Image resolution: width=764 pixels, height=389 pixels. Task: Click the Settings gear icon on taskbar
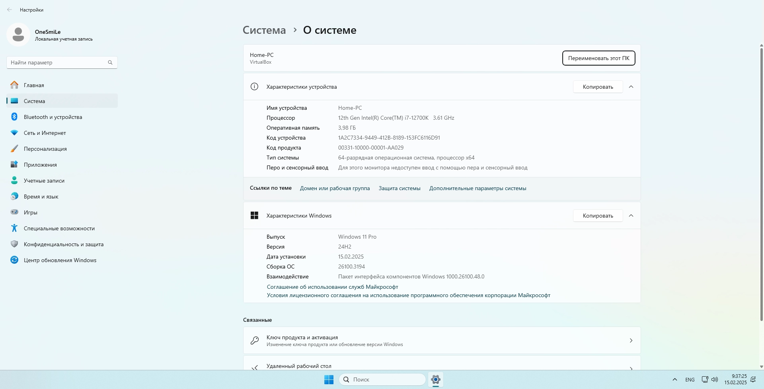(436, 379)
